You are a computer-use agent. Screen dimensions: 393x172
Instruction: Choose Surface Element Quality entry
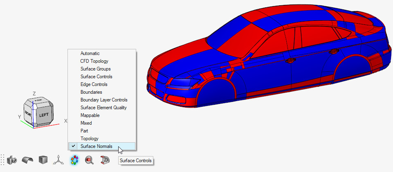(103, 108)
